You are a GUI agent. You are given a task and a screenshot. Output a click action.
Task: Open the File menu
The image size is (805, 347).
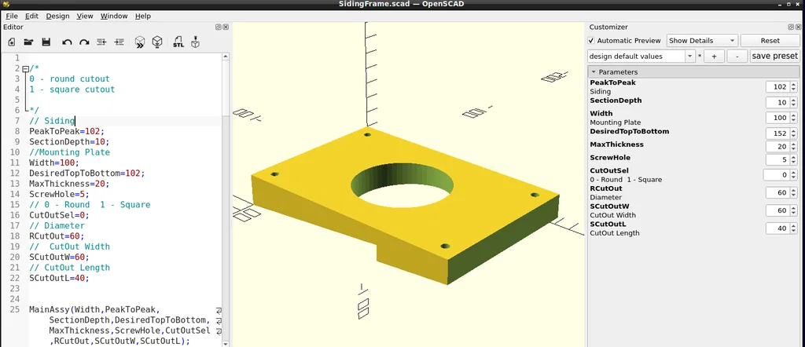tap(12, 16)
